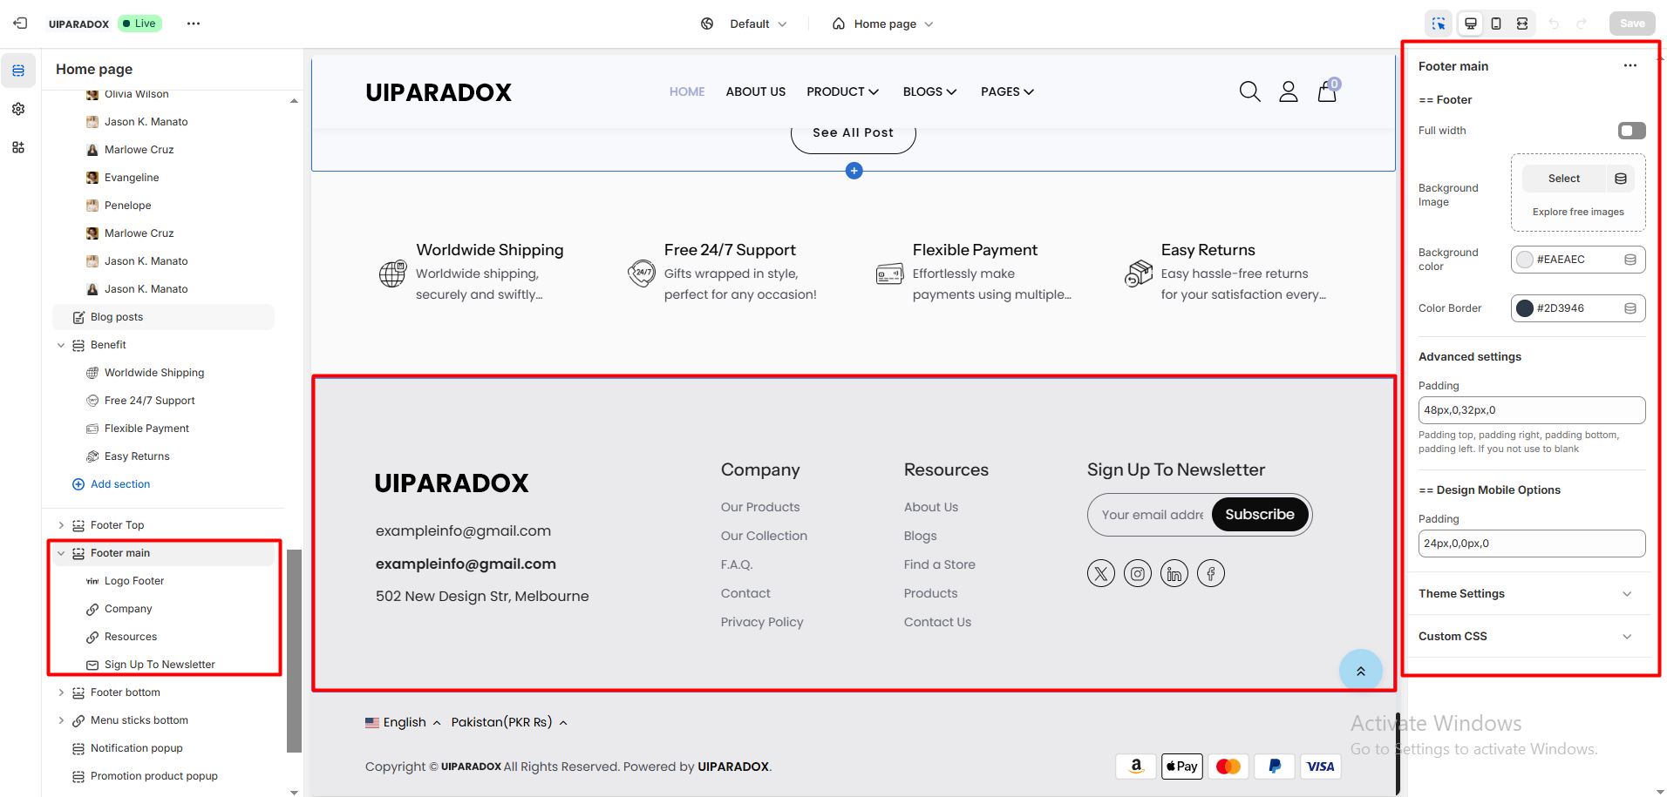Click Explore free images link
The image size is (1667, 797).
click(1578, 212)
